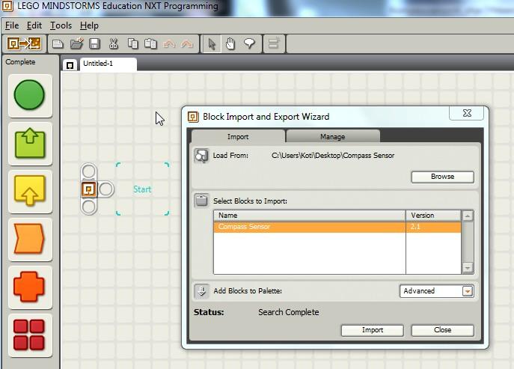Open a program with folder icon
This screenshot has height=369, width=514.
pos(77,43)
